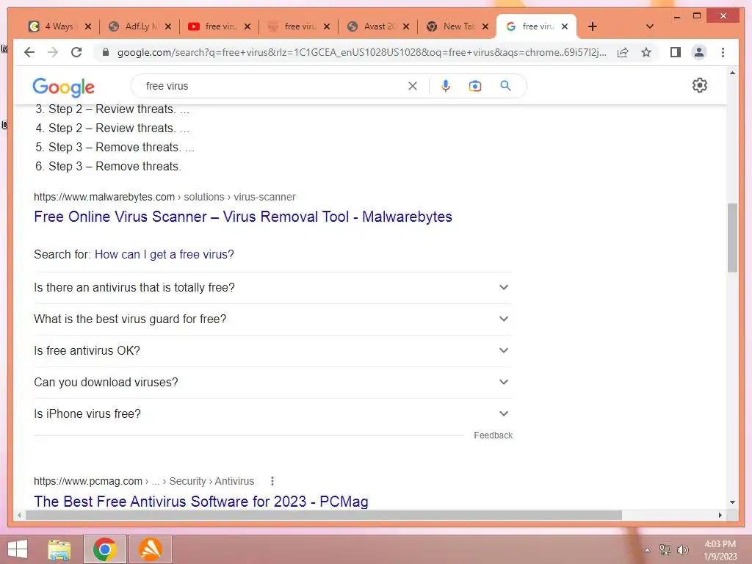
Task: Open taskbar clock and date
Action: [x=720, y=550]
